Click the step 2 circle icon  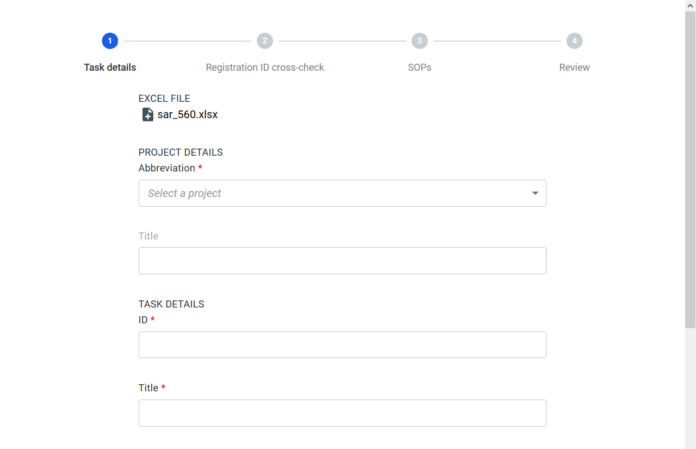pos(265,41)
